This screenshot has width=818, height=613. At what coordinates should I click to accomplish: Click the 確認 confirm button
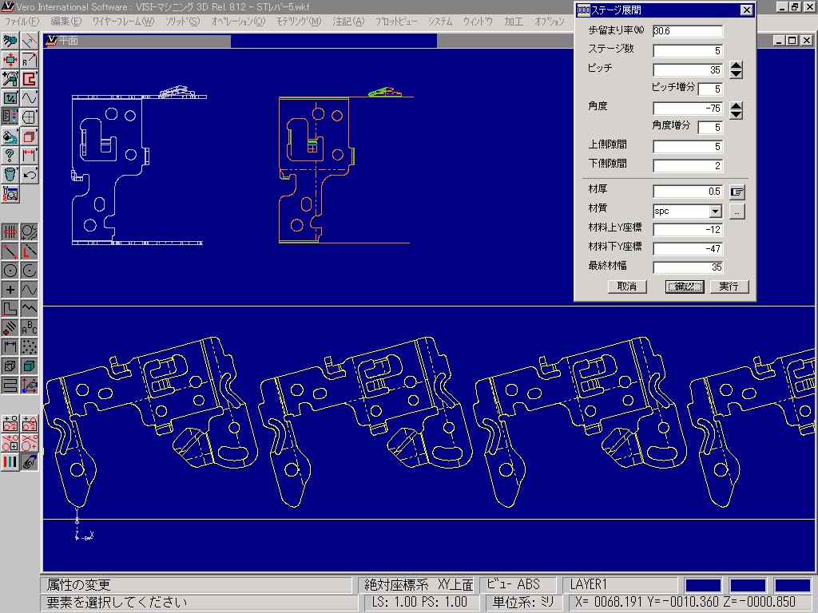coord(685,287)
